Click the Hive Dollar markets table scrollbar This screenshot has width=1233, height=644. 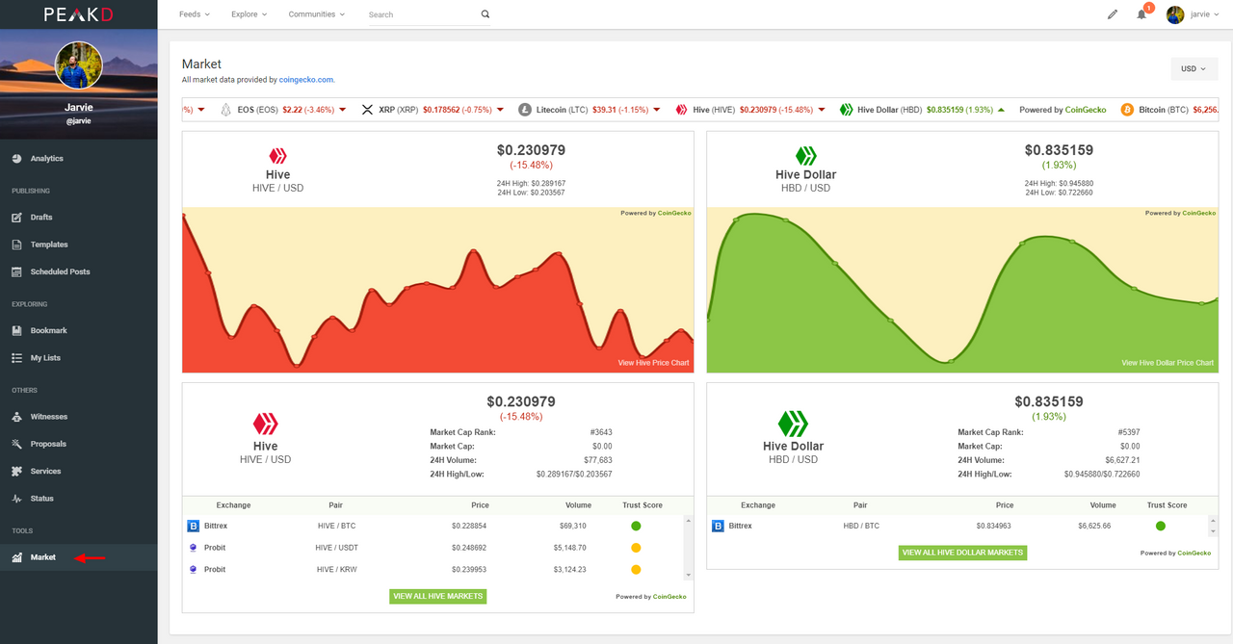1213,526
